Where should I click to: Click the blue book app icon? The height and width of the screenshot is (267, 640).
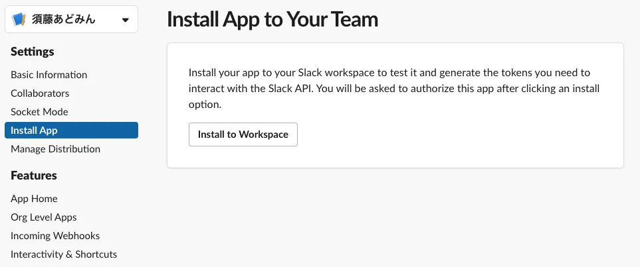point(19,19)
